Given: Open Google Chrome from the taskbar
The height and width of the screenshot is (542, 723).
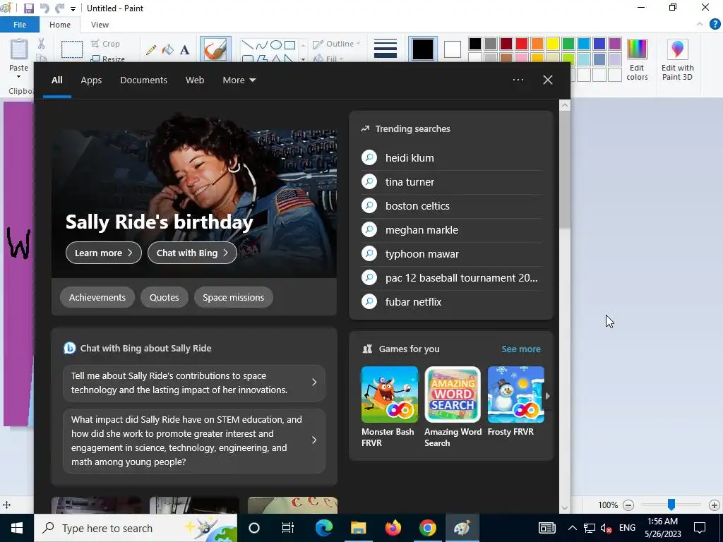Looking at the screenshot, I should point(427,528).
